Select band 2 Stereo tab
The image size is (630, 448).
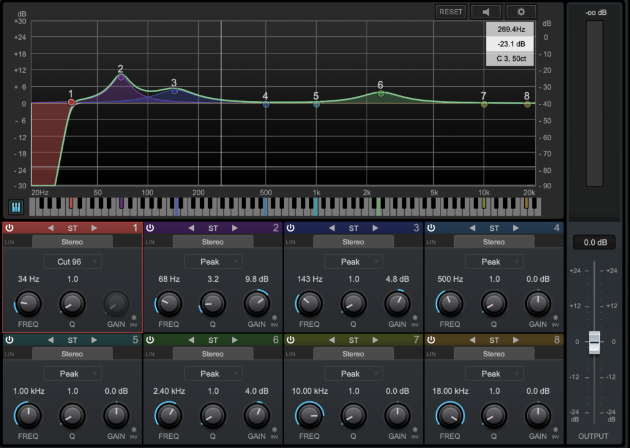click(x=212, y=242)
